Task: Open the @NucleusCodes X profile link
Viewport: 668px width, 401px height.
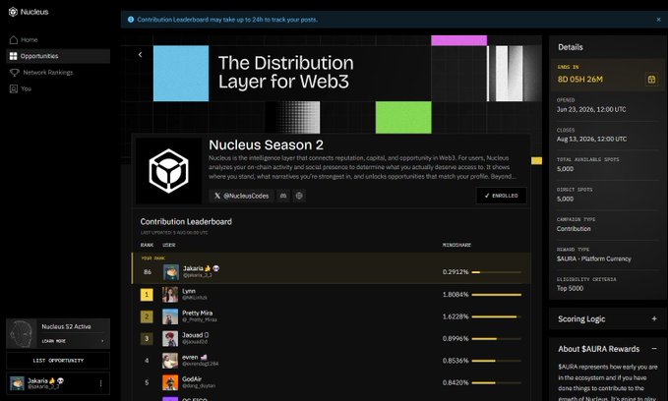Action: (x=242, y=196)
